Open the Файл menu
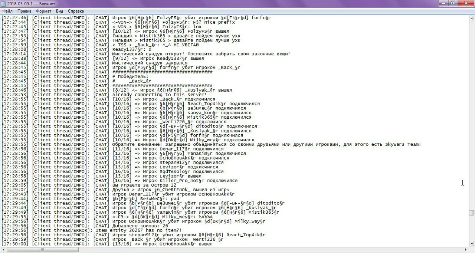The height and width of the screenshot is (253, 475). coord(7,11)
